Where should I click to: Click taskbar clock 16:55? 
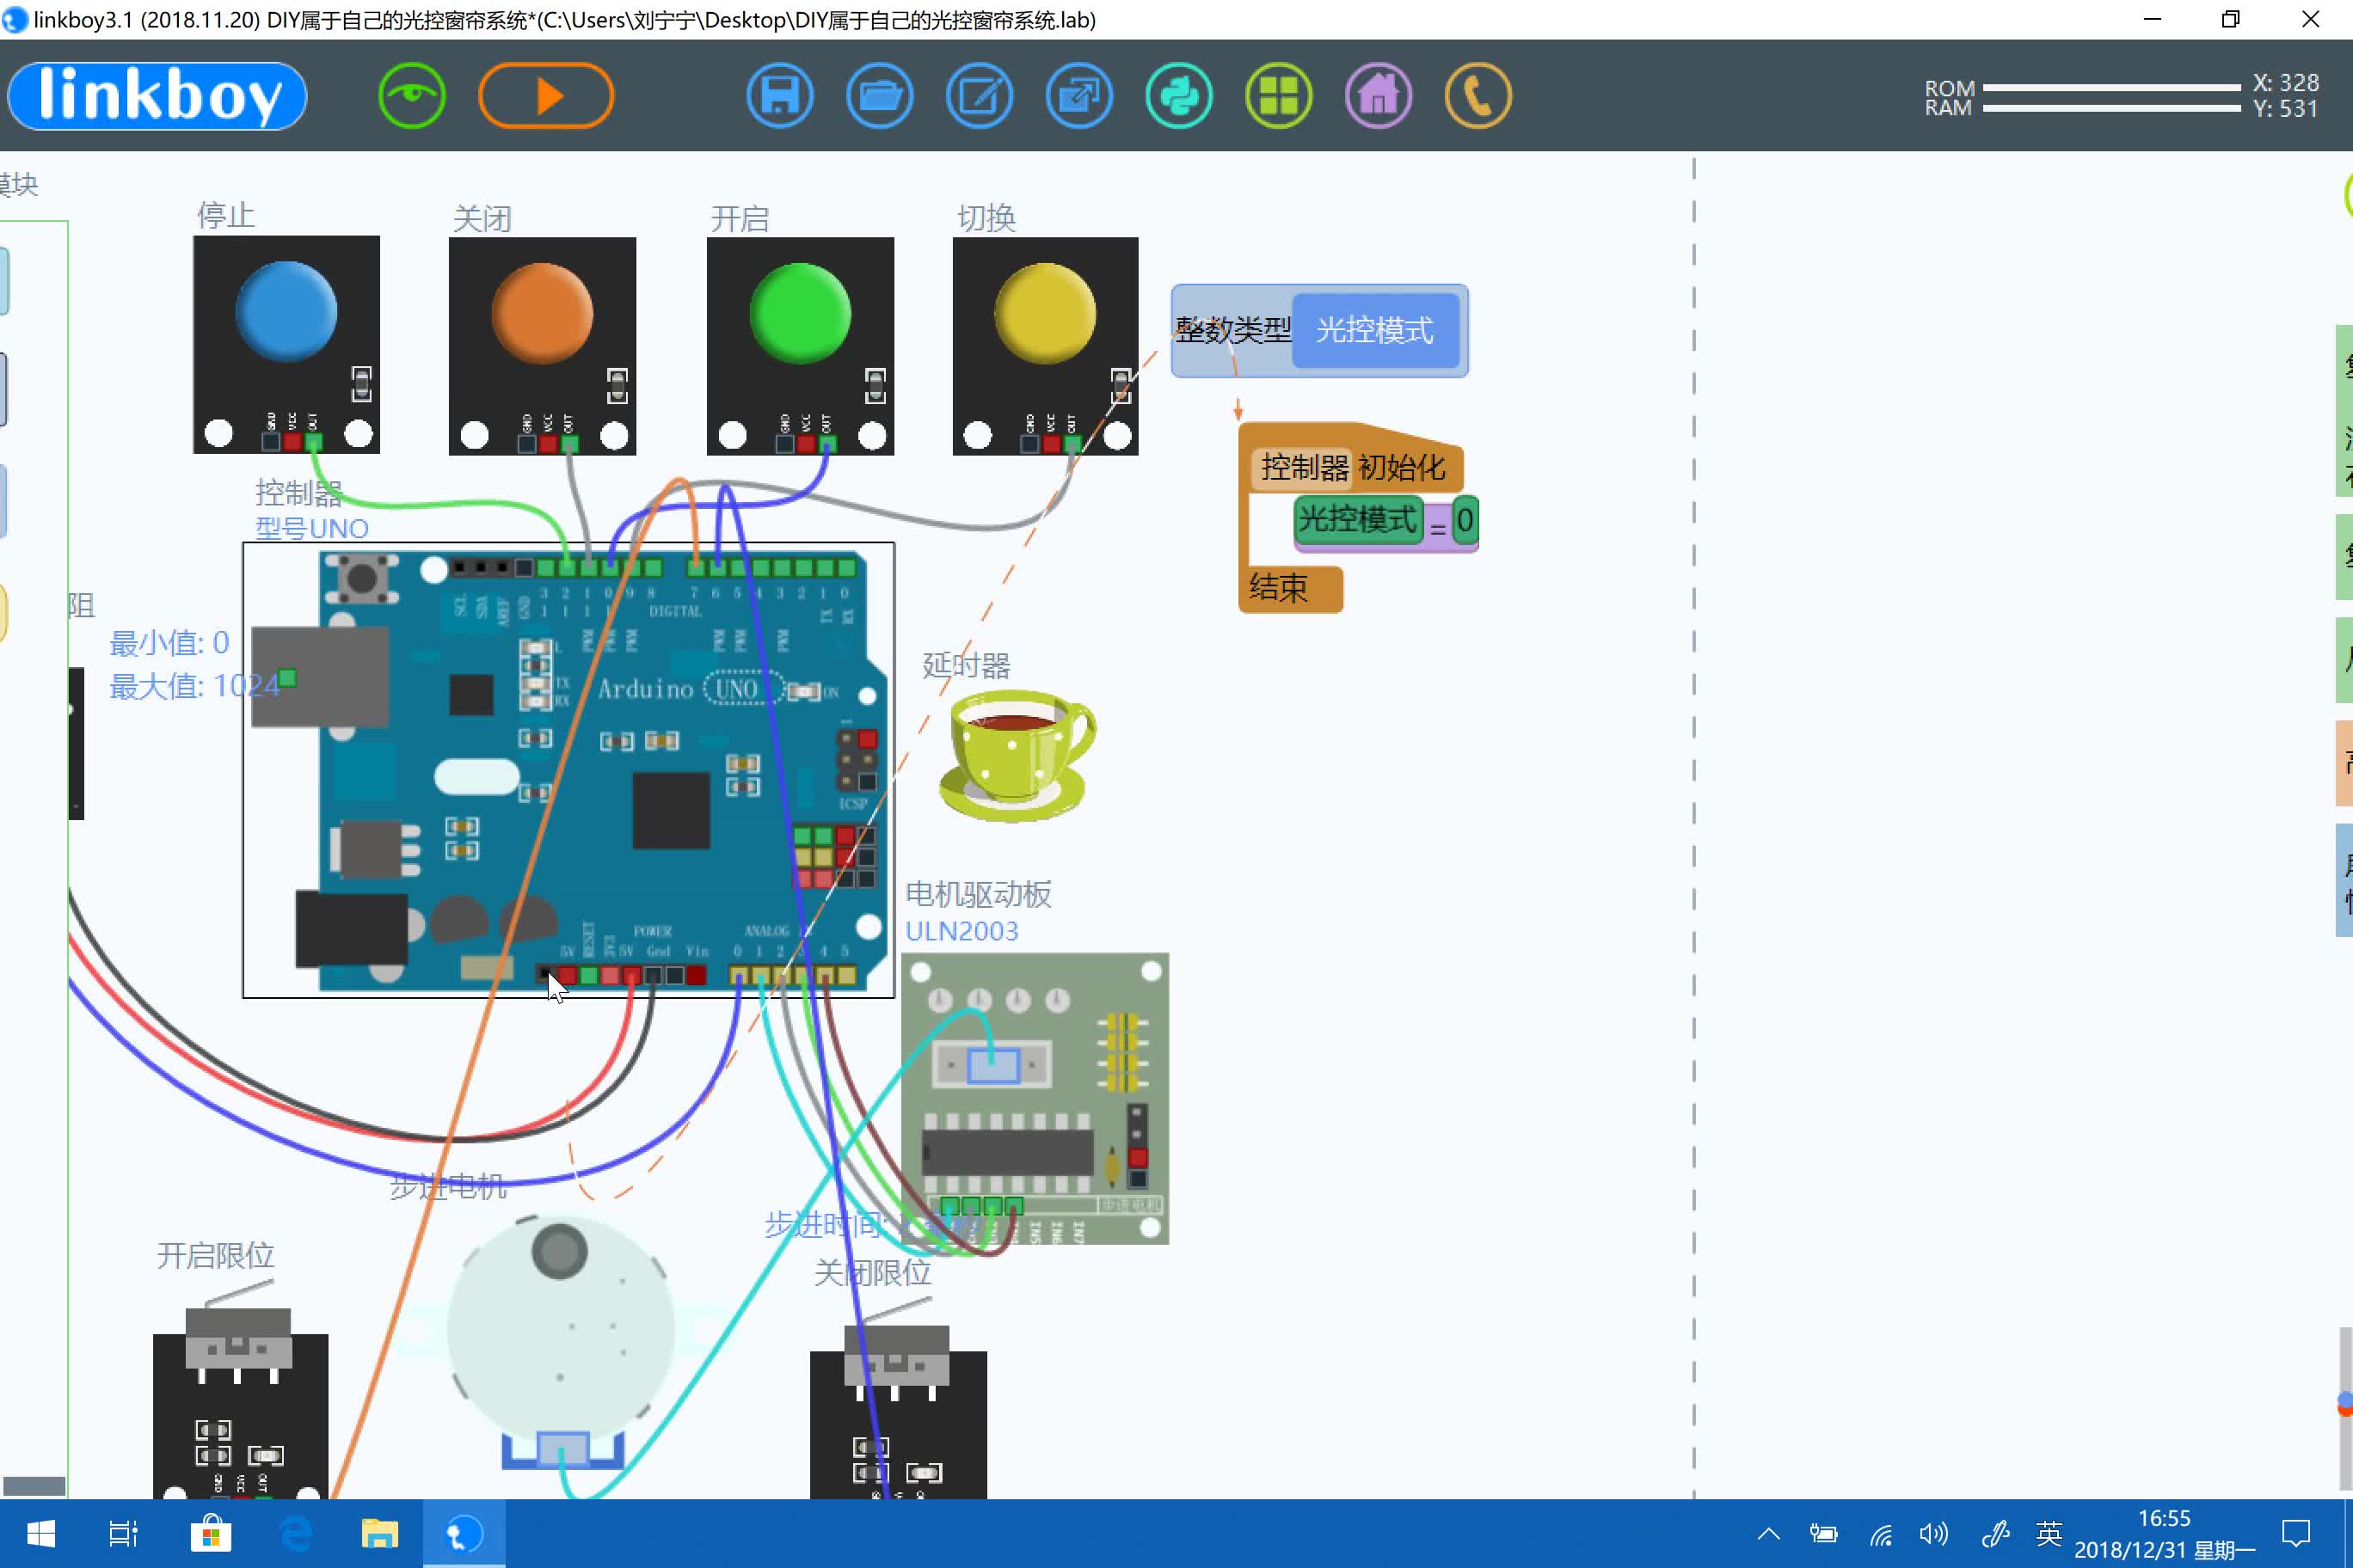coord(2164,1518)
